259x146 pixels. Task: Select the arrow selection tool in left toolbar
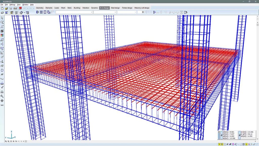2,18
